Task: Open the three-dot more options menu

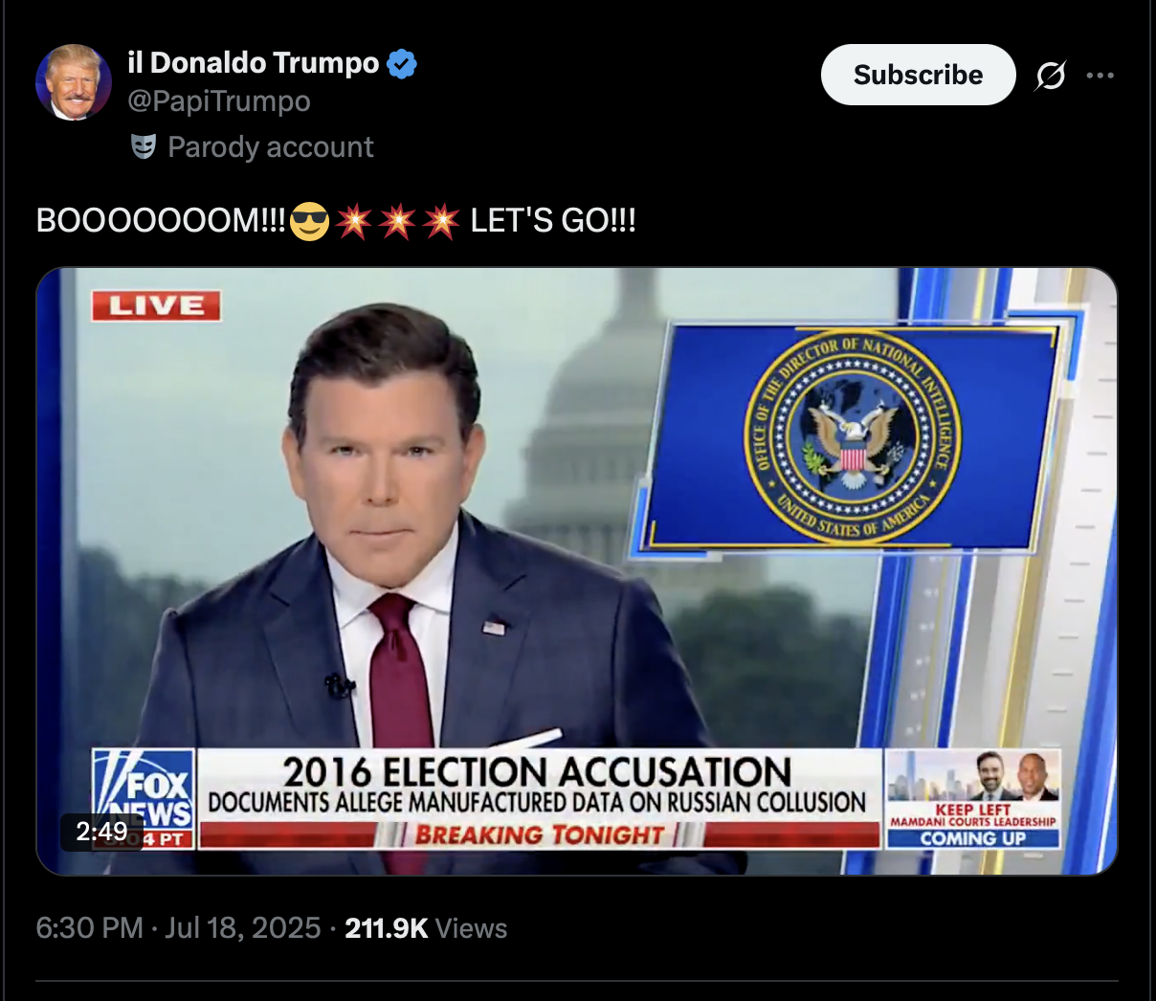Action: pyautogui.click(x=1100, y=76)
